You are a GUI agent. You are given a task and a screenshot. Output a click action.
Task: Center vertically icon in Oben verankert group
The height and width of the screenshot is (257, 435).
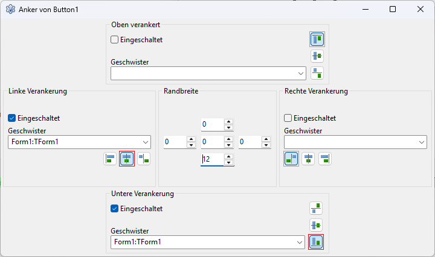point(317,56)
